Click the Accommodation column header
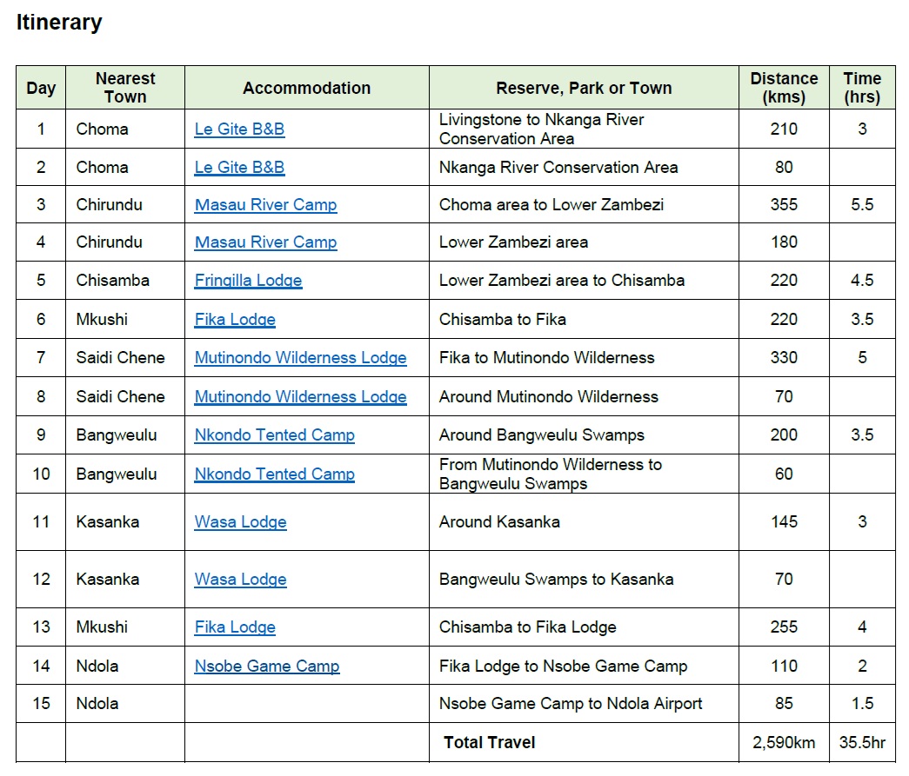This screenshot has height=776, width=909. 306,88
